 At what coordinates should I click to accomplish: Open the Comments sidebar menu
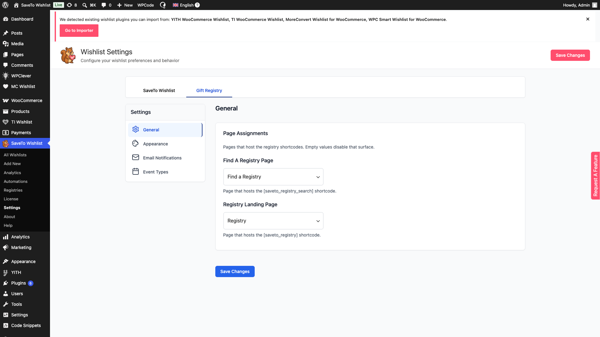pyautogui.click(x=25, y=65)
